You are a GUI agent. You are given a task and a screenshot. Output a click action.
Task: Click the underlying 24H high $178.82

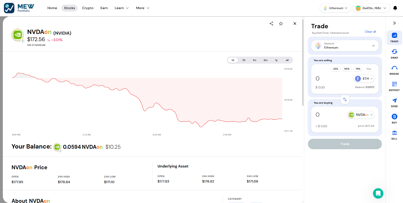[208, 181]
